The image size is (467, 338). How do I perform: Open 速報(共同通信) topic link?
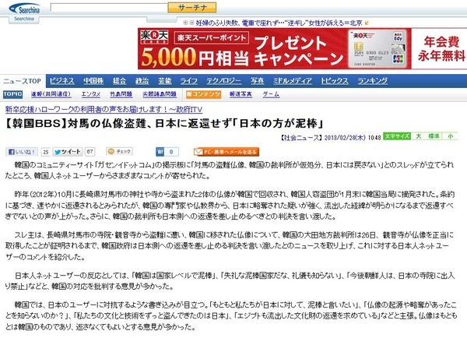pos(51,94)
